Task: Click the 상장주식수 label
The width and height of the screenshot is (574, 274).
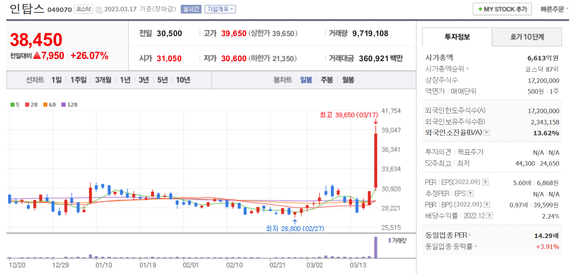Action: (442, 80)
